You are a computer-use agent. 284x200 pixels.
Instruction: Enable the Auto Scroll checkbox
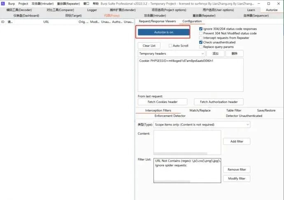170,46
